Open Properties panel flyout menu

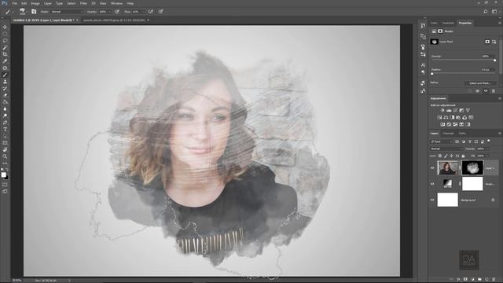(500, 23)
